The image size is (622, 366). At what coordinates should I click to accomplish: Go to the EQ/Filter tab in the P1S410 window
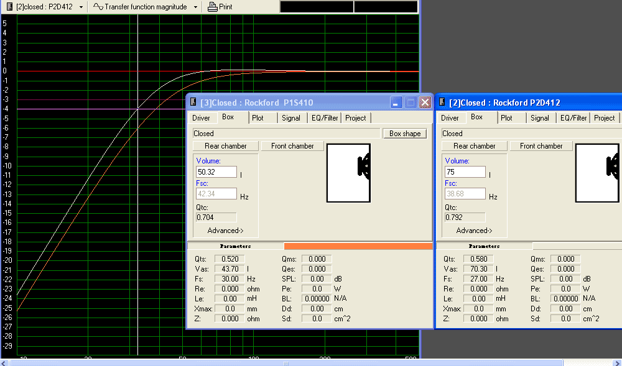(325, 118)
